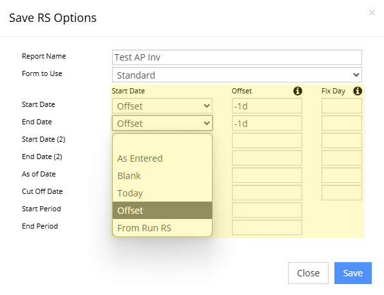Click the Save button
The image size is (384, 295).
[x=353, y=273]
